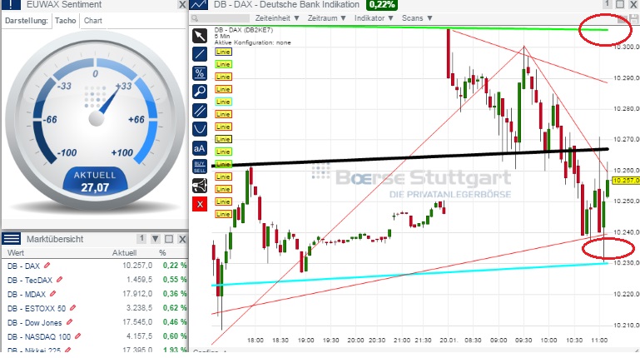Select the DB - Dow Jones row
Image resolution: width=640 pixels, height=358 pixels.
coord(97,322)
